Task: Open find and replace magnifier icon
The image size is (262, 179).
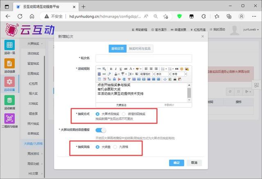Action: [x=104, y=69]
